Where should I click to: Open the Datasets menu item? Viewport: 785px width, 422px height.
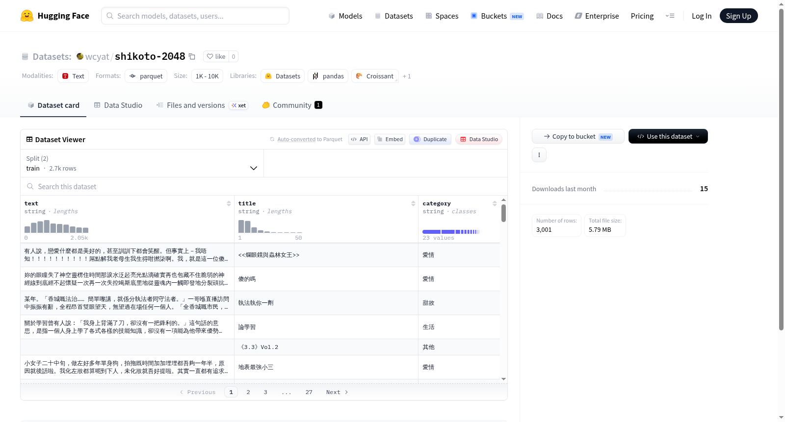click(x=393, y=16)
